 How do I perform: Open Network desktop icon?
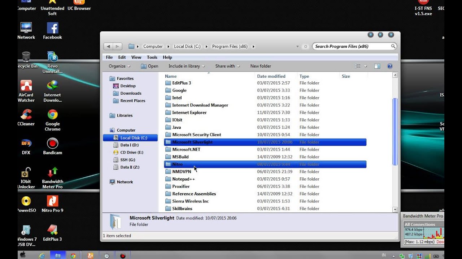click(26, 31)
